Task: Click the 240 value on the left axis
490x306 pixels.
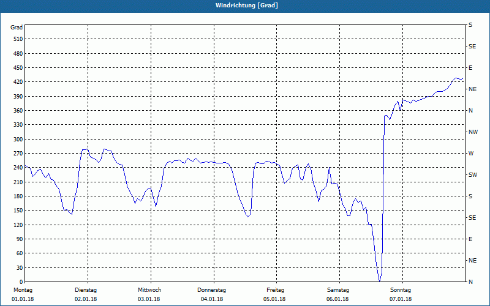Action: 18,168
